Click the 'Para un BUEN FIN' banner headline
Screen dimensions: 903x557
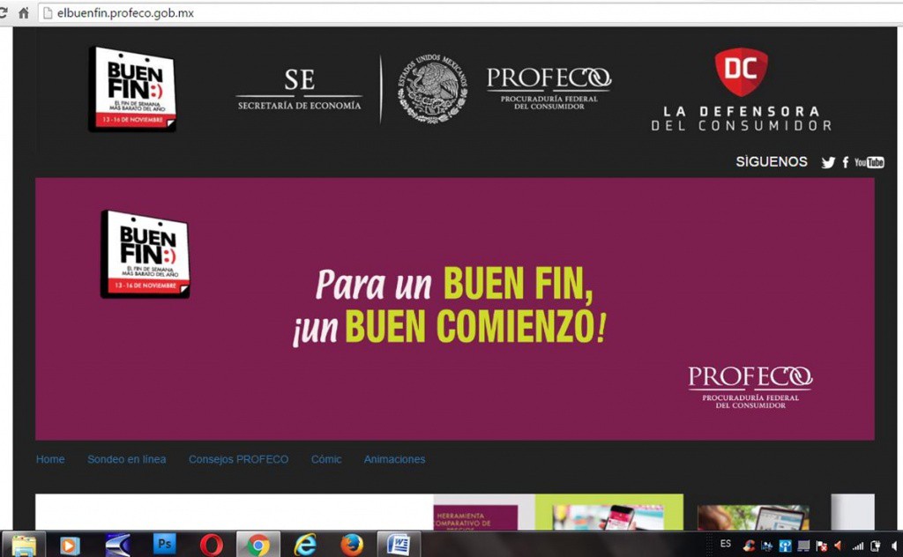click(x=449, y=306)
